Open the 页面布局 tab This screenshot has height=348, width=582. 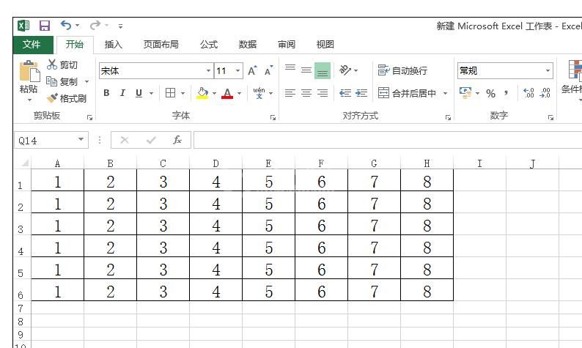[161, 45]
